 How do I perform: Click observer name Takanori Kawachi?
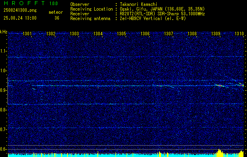(x=139, y=4)
